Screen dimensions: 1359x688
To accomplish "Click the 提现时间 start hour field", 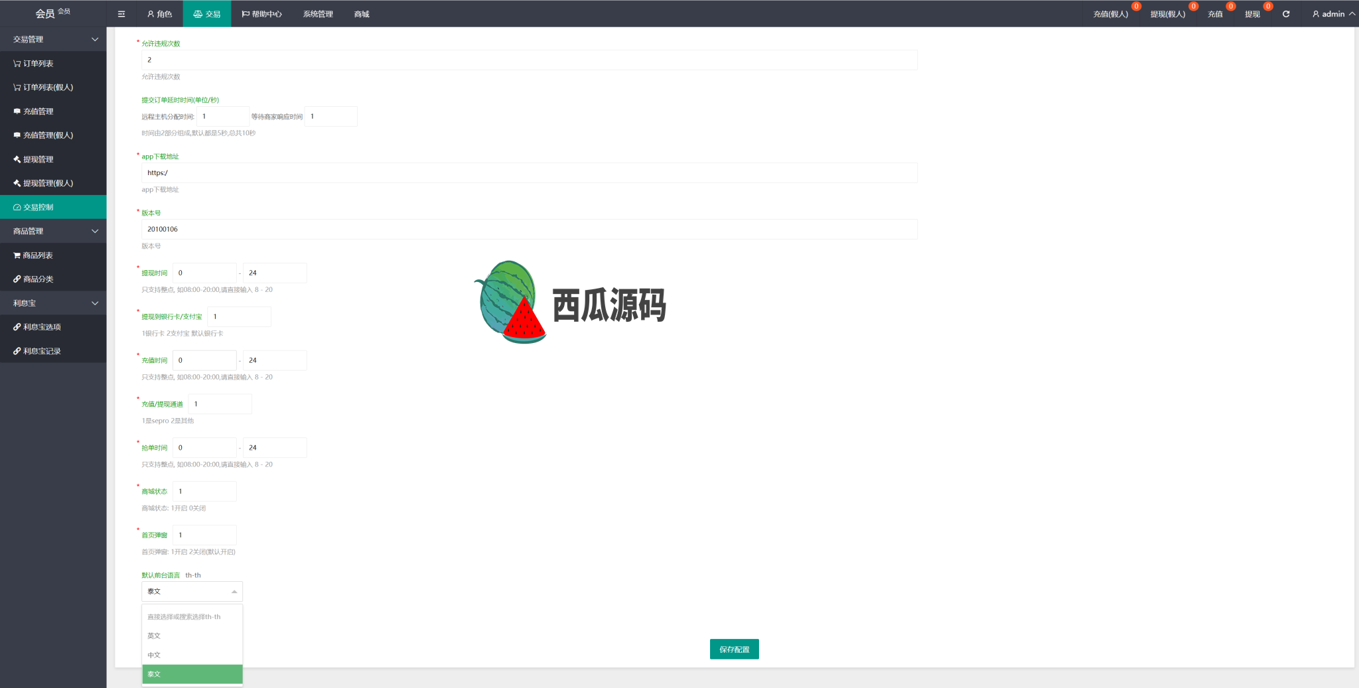I will [x=204, y=273].
